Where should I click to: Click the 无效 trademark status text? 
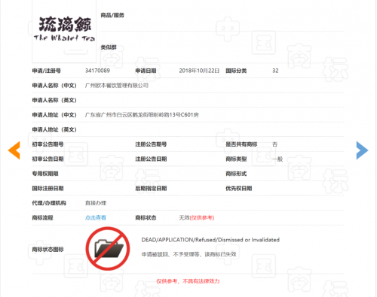184,218
